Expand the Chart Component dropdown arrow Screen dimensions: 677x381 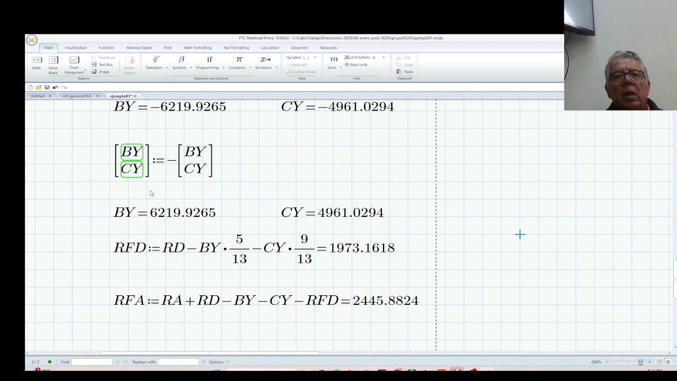coord(86,70)
